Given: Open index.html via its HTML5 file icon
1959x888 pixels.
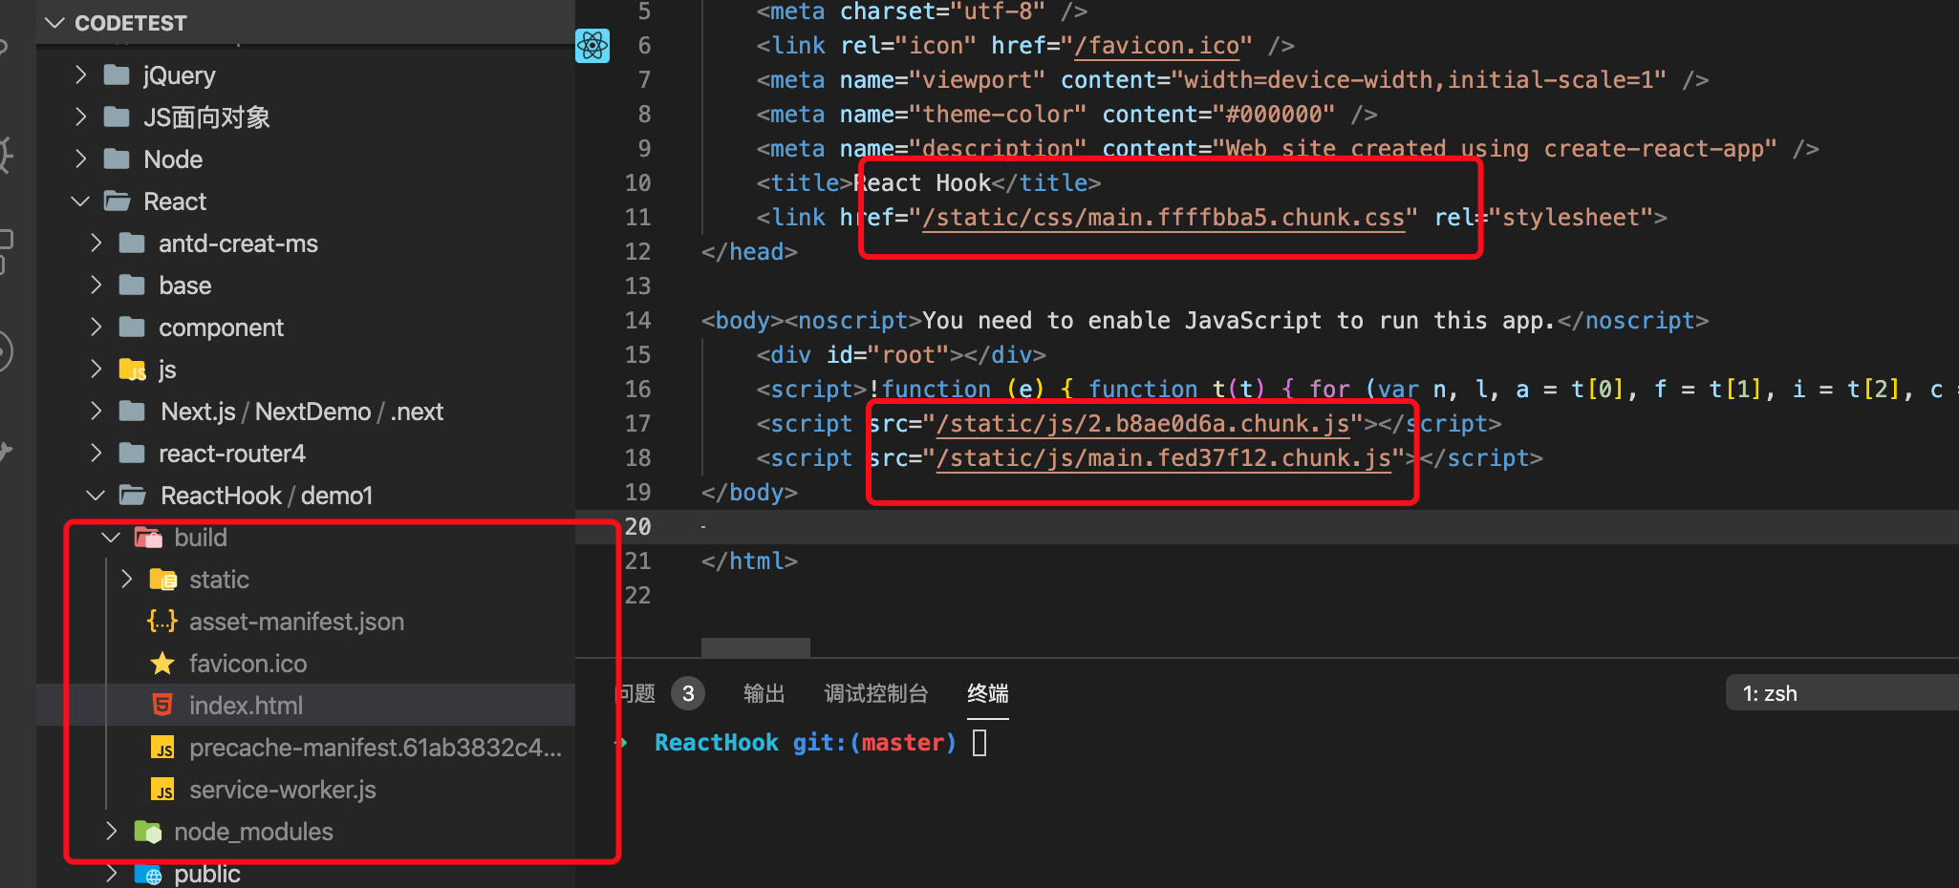Looking at the screenshot, I should click(x=162, y=705).
